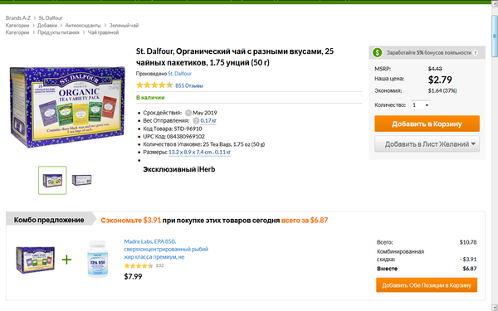The height and width of the screenshot is (311, 498).
Task: Click the main St. Dalfour tea box image
Action: pos(67,106)
